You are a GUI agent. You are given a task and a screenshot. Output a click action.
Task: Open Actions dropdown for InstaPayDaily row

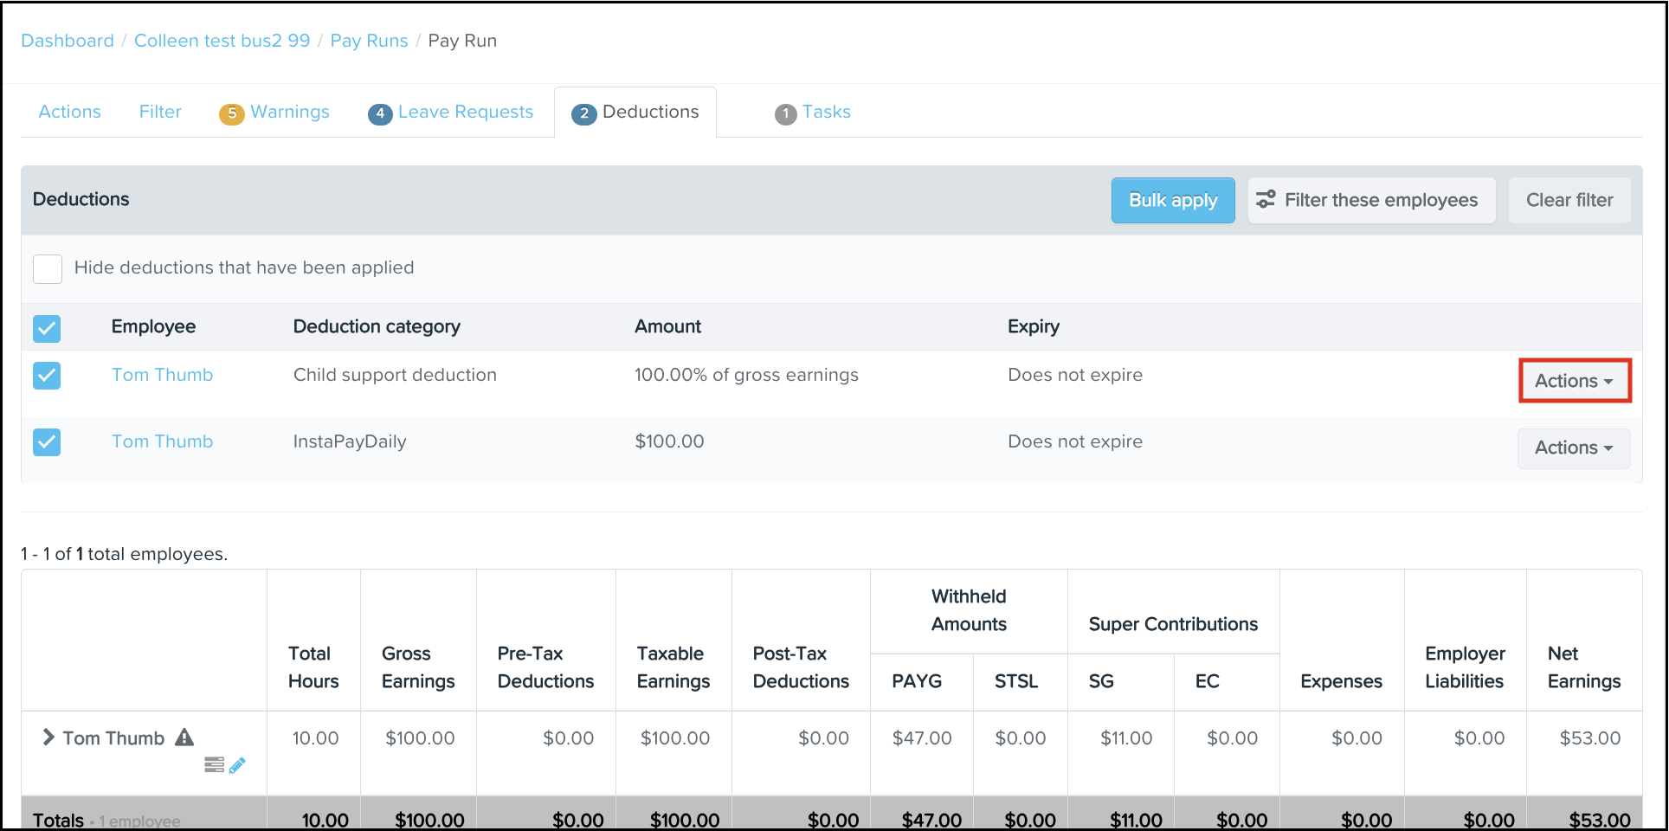click(x=1574, y=448)
